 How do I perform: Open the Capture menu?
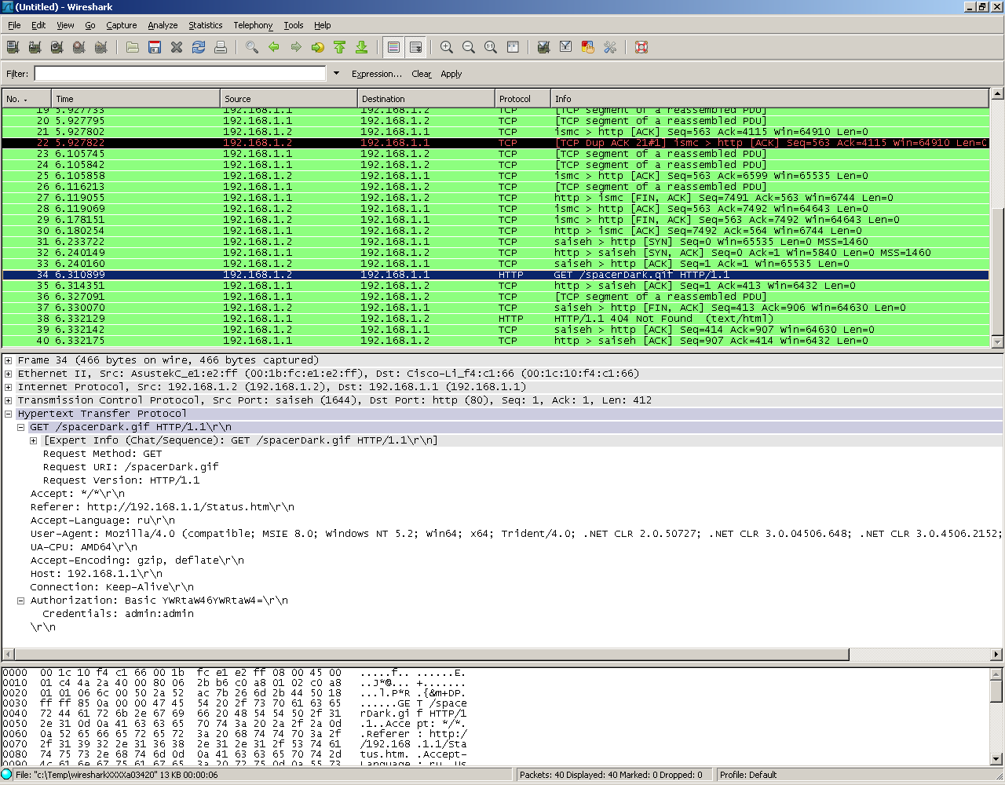(121, 25)
